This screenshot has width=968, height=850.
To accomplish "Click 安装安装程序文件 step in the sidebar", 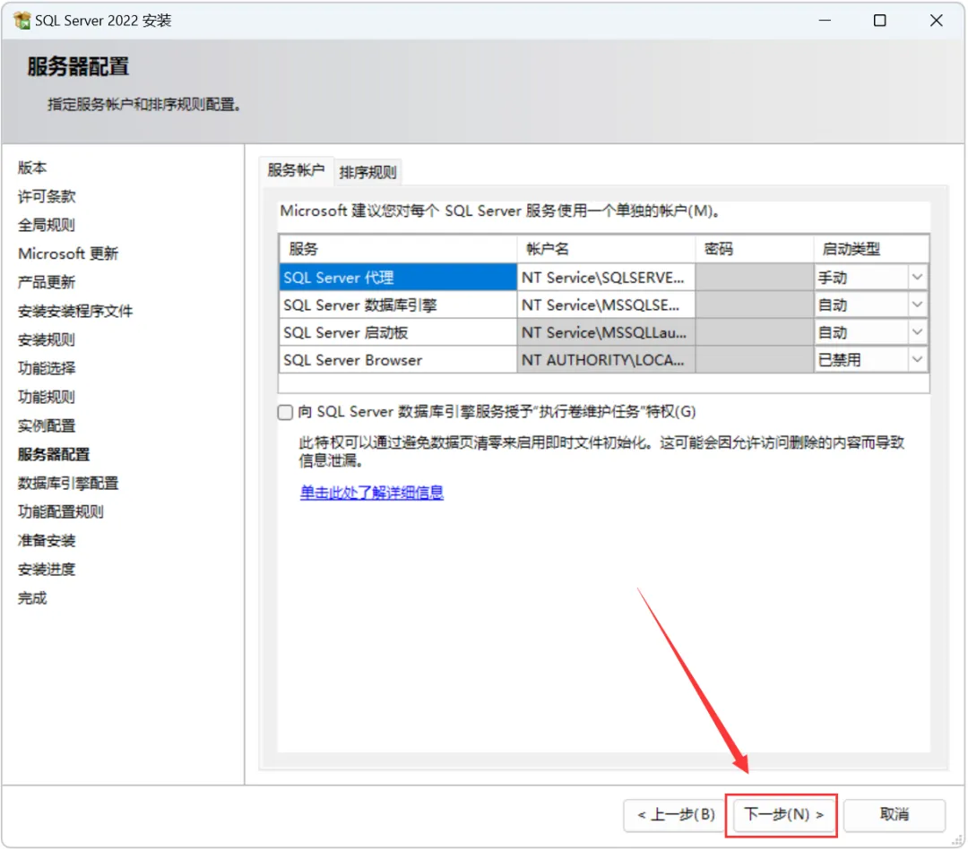I will point(75,311).
